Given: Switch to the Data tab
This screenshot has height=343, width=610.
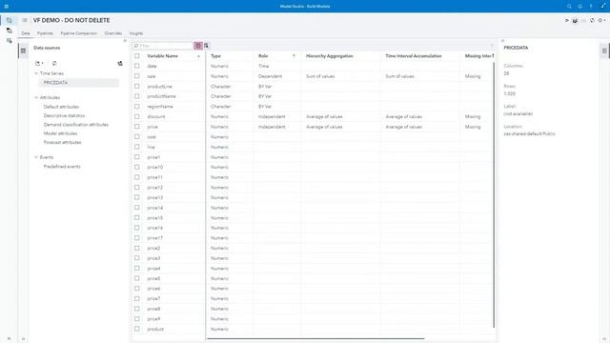Looking at the screenshot, I should [x=26, y=33].
